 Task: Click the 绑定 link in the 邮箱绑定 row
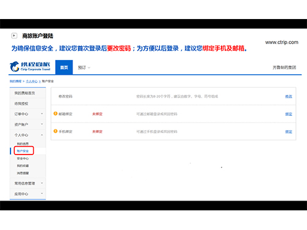[289, 114]
